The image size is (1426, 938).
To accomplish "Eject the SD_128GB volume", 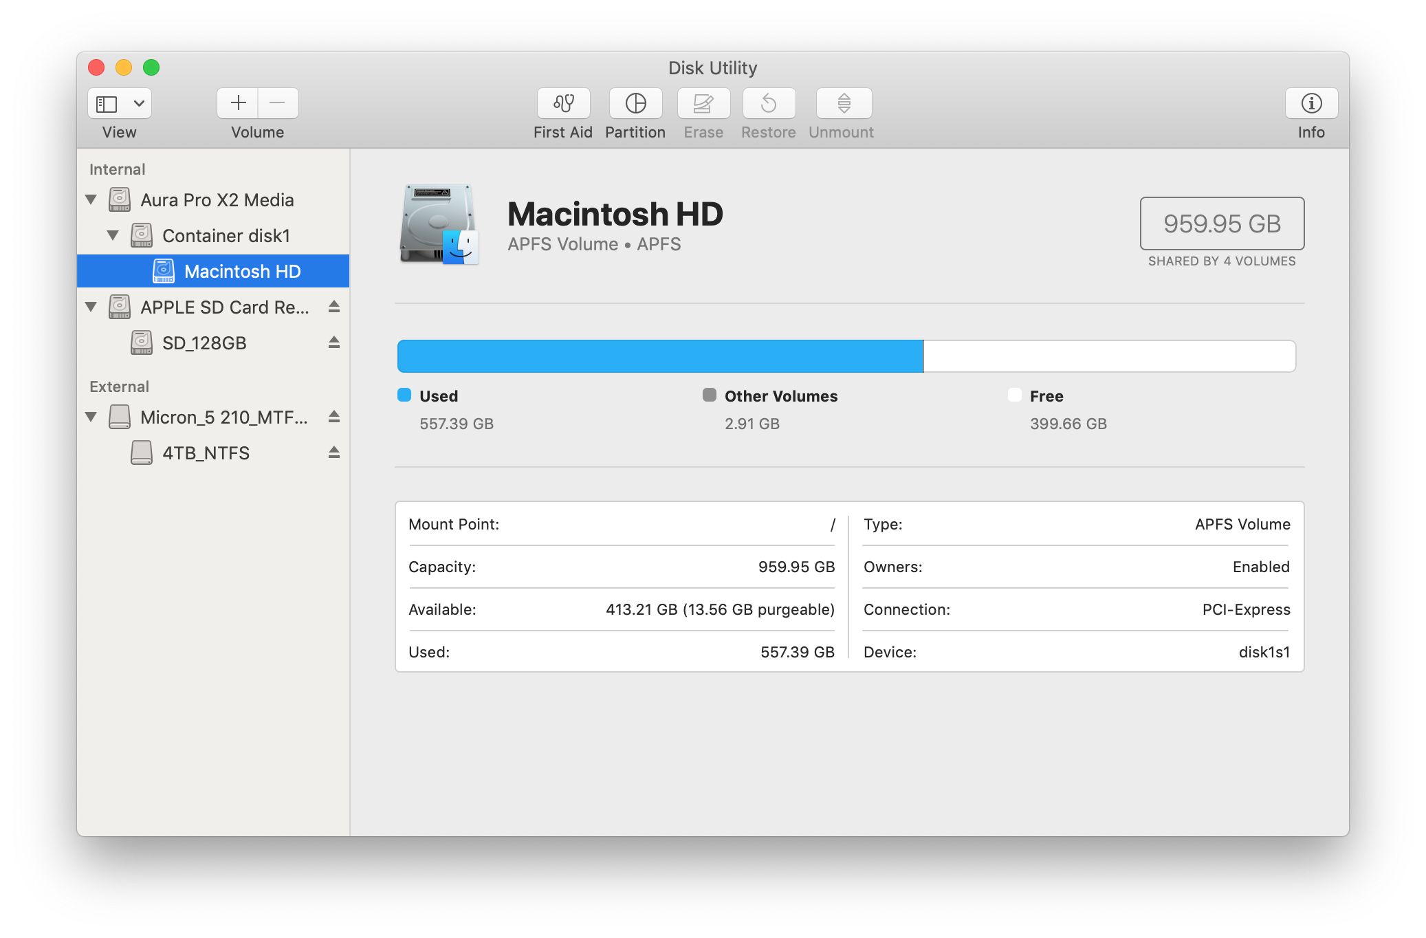I will 335,342.
